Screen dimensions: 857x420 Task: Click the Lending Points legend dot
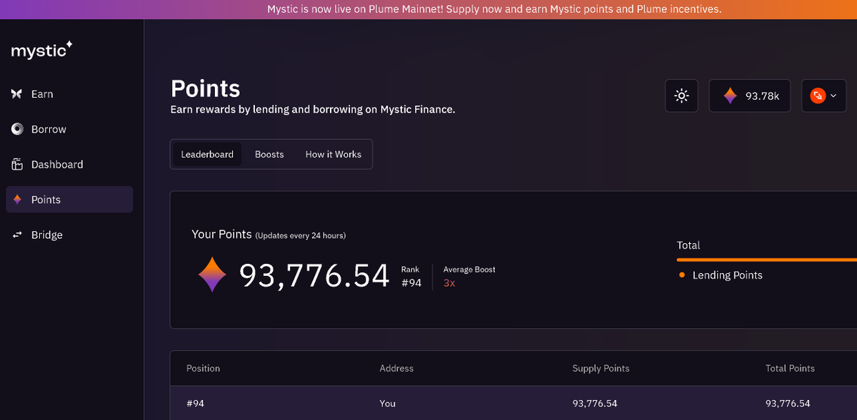point(682,275)
